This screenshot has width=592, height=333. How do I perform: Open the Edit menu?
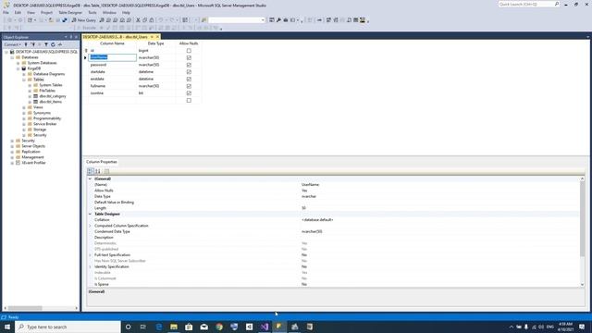(18, 12)
